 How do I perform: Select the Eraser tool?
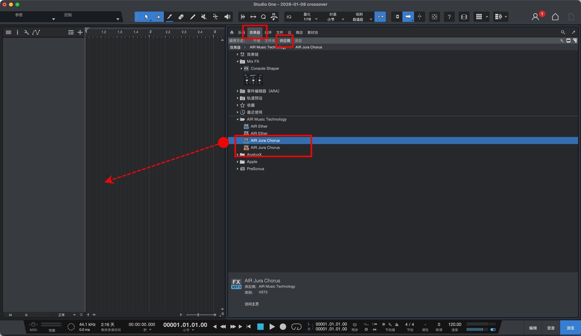tap(181, 17)
